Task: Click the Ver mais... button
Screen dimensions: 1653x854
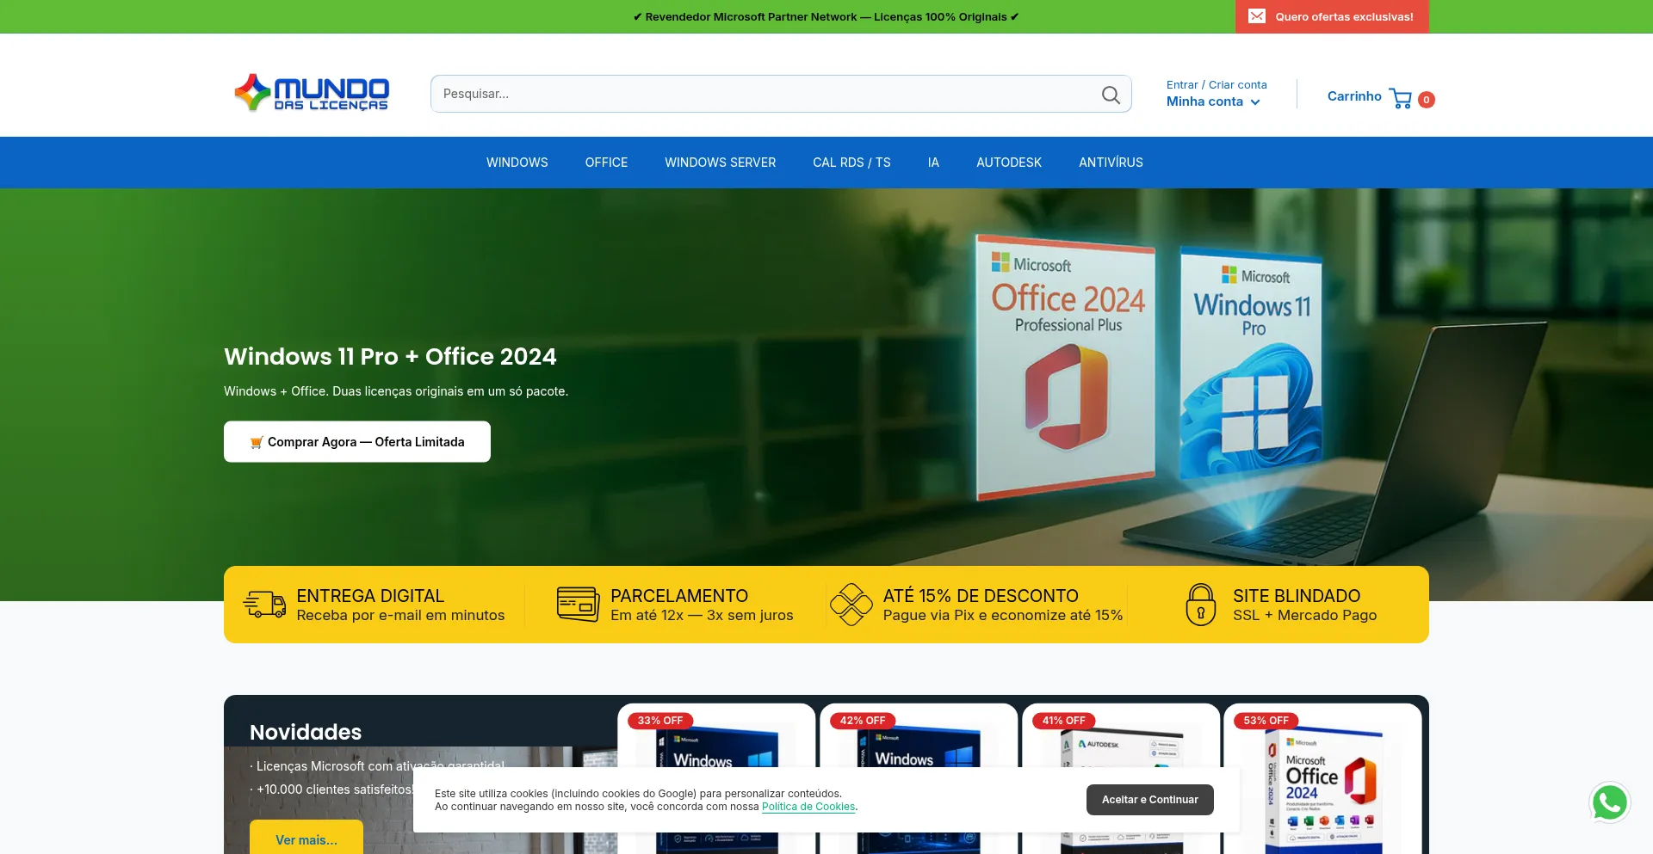Action: [306, 839]
